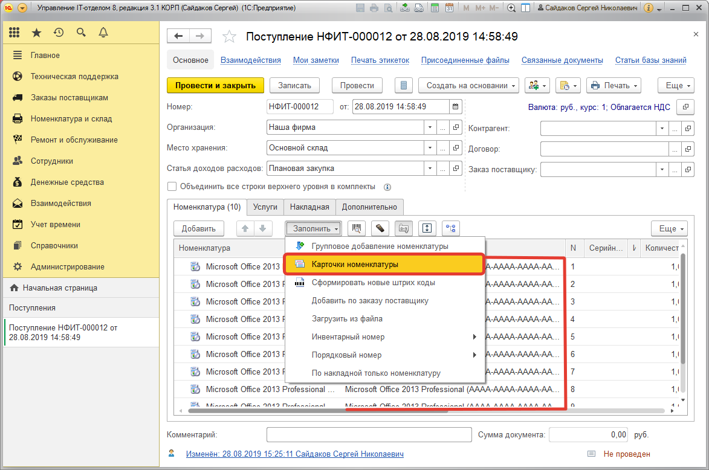
Task: Open document movements report icon
Action: click(x=404, y=85)
